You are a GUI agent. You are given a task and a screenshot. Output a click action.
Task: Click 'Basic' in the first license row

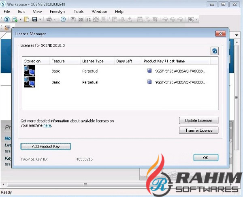(55, 71)
